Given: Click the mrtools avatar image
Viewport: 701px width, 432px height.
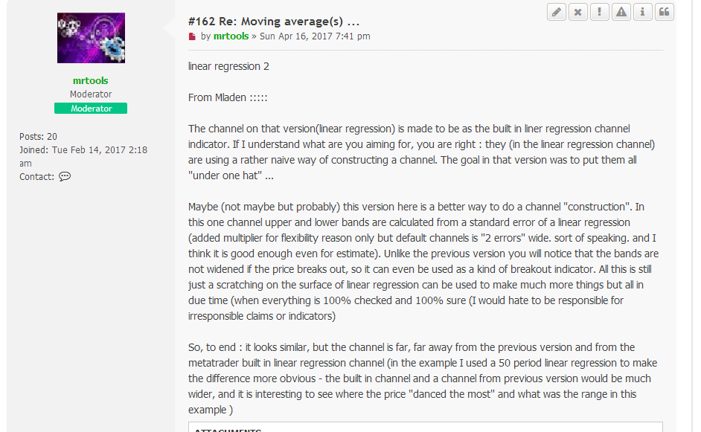Looking at the screenshot, I should (x=91, y=38).
